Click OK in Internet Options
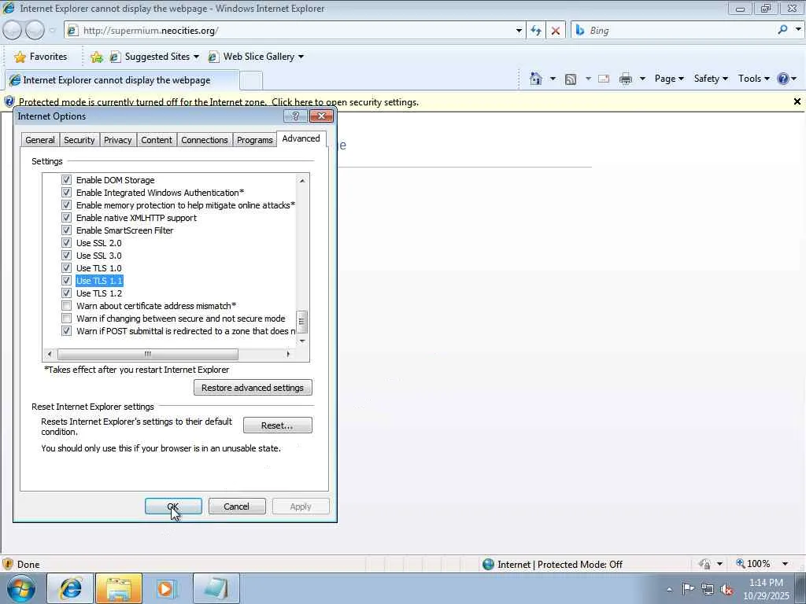 coord(173,506)
